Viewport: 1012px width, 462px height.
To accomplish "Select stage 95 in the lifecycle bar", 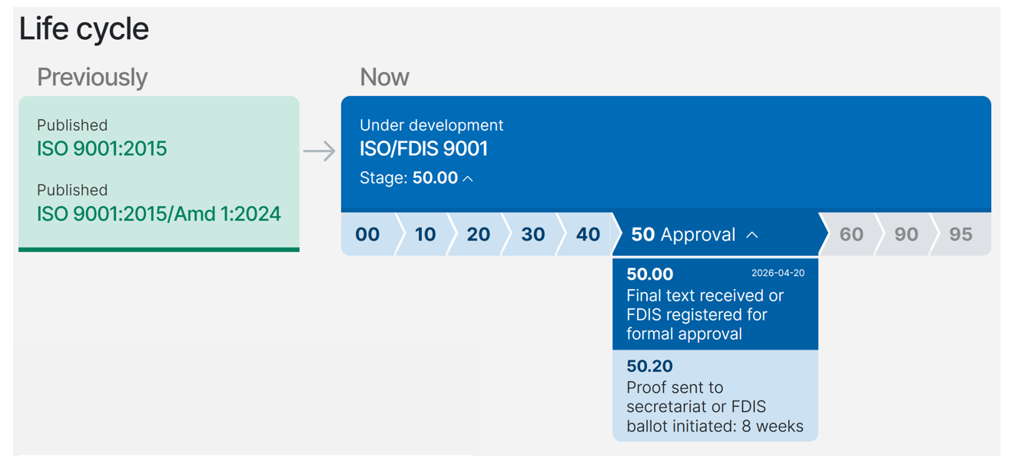I will (x=959, y=234).
